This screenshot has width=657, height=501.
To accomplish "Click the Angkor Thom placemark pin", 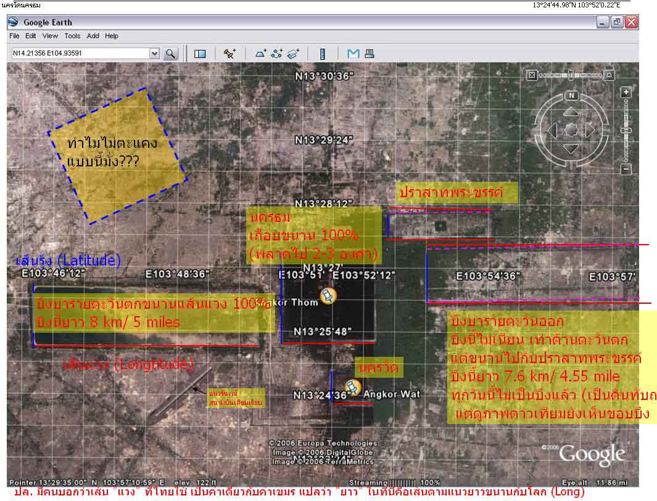I will point(328,296).
